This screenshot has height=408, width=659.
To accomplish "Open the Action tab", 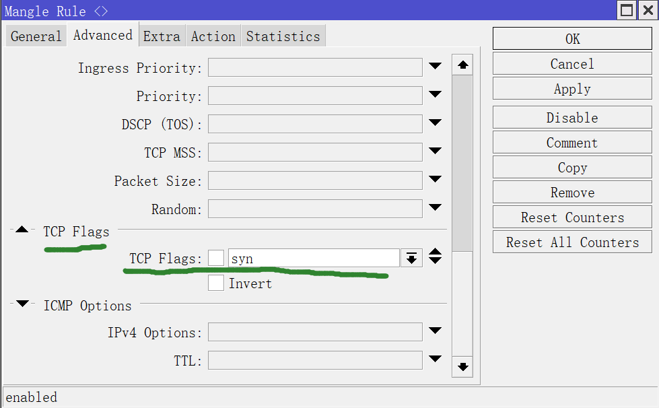I will point(213,36).
